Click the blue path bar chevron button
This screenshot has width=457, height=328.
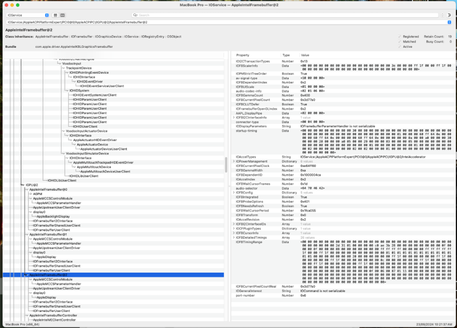point(449,22)
